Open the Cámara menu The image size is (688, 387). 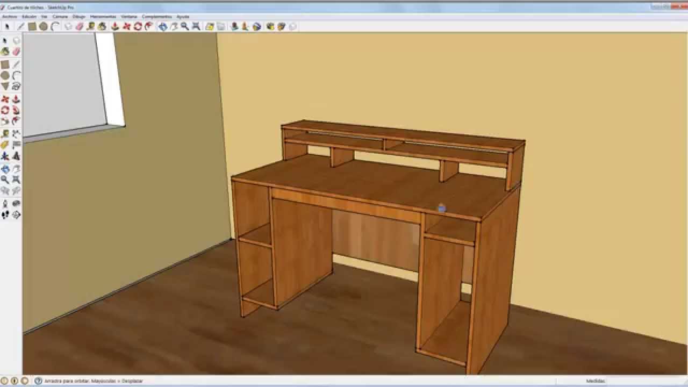(x=60, y=17)
